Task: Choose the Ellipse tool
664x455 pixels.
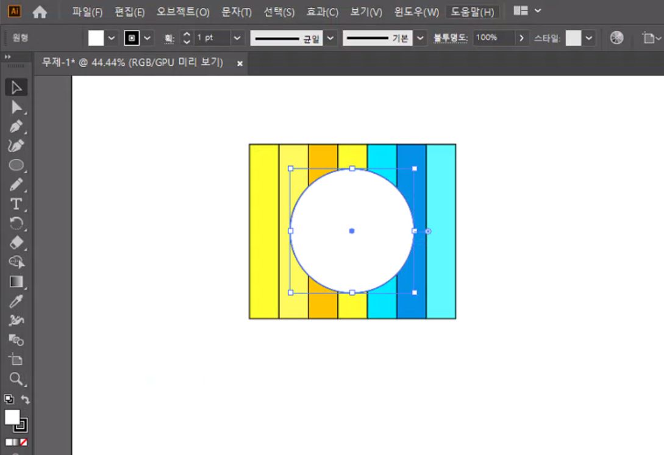Action: (x=16, y=165)
